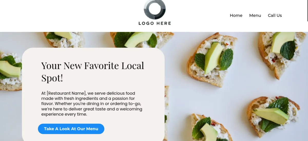Click the LOGO HERE text under the logo
The height and width of the screenshot is (141, 308).
pos(155,23)
